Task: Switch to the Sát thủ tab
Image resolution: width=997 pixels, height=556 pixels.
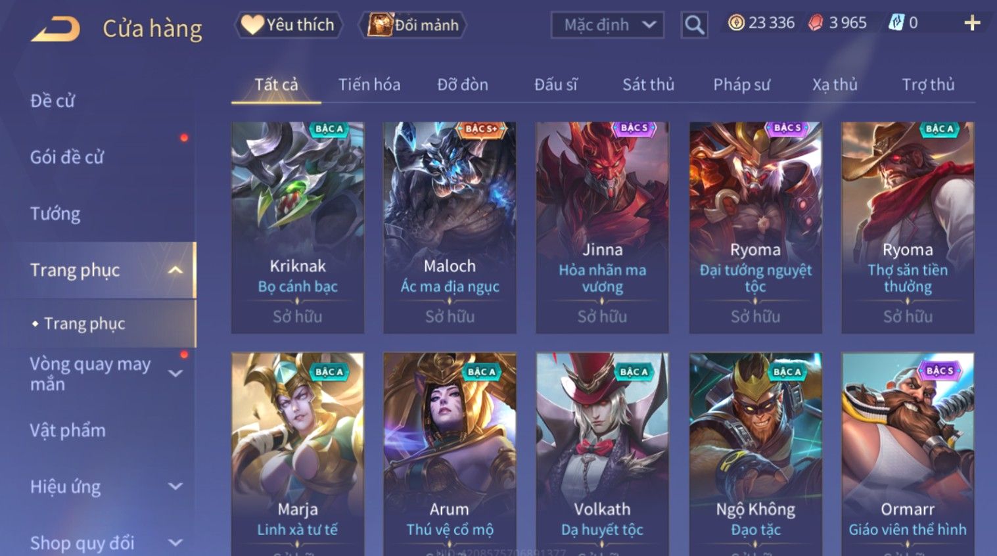Action: [648, 84]
